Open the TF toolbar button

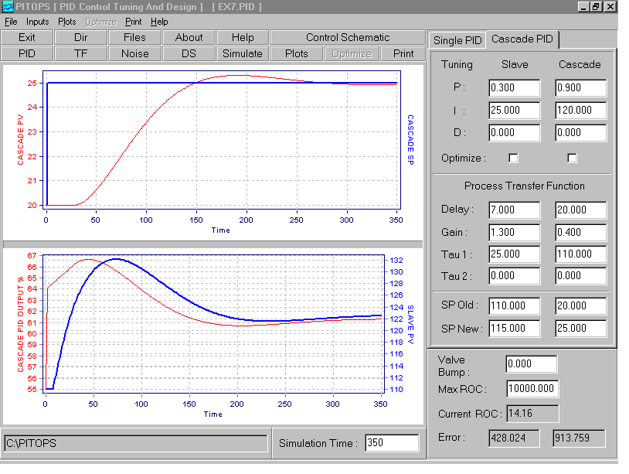point(81,54)
